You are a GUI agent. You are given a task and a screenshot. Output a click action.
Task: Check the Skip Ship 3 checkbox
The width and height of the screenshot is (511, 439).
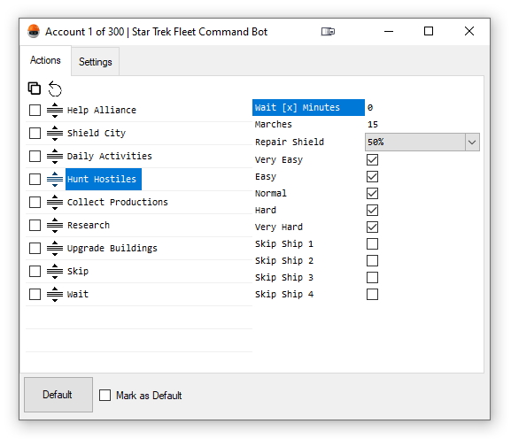tap(372, 277)
